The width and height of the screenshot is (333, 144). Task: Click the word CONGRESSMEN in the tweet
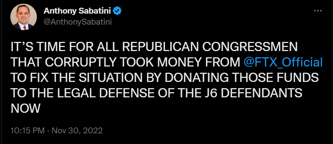250,47
